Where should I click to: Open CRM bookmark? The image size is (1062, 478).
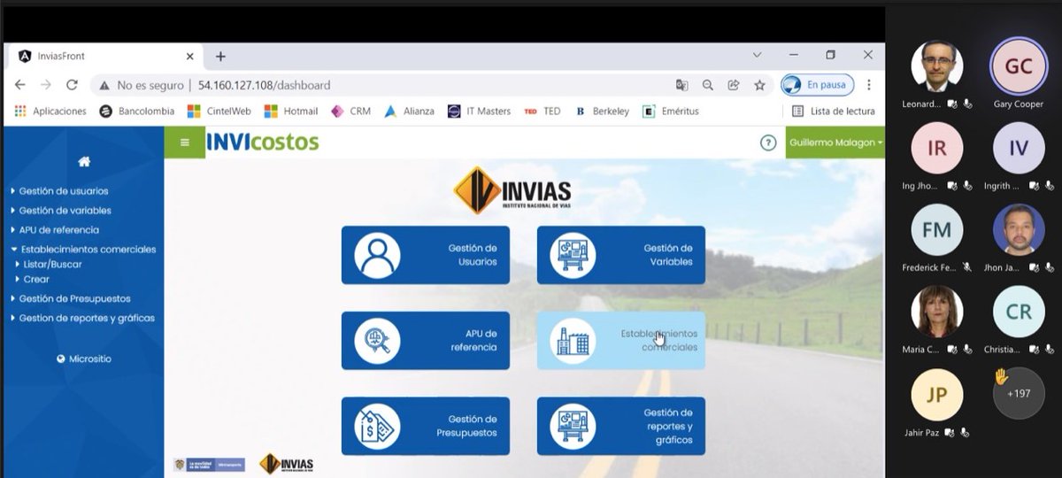[350, 112]
